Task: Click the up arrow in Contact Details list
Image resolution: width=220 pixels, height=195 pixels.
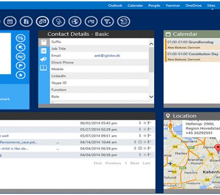Action: (151, 44)
